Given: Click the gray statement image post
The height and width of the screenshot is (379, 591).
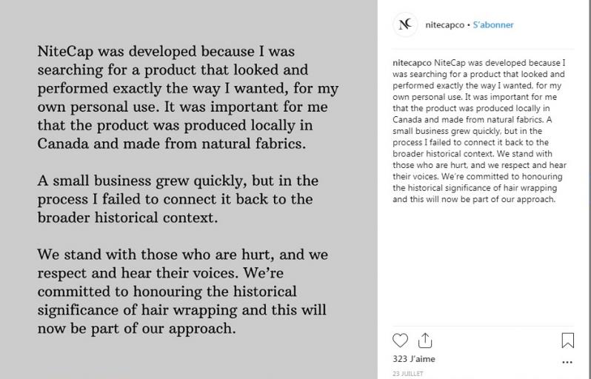Looking at the screenshot, I should [188, 189].
